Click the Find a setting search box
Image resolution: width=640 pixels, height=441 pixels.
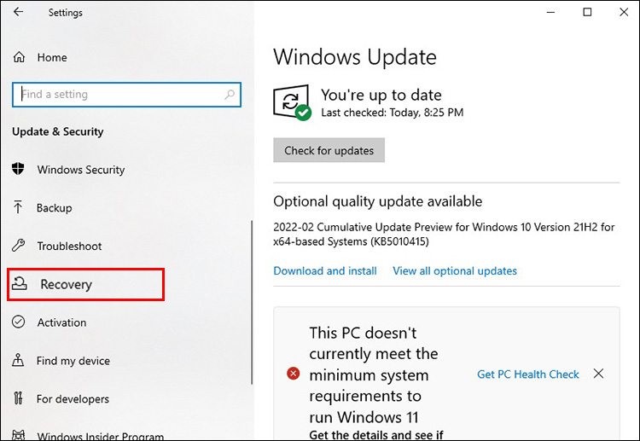coord(126,95)
